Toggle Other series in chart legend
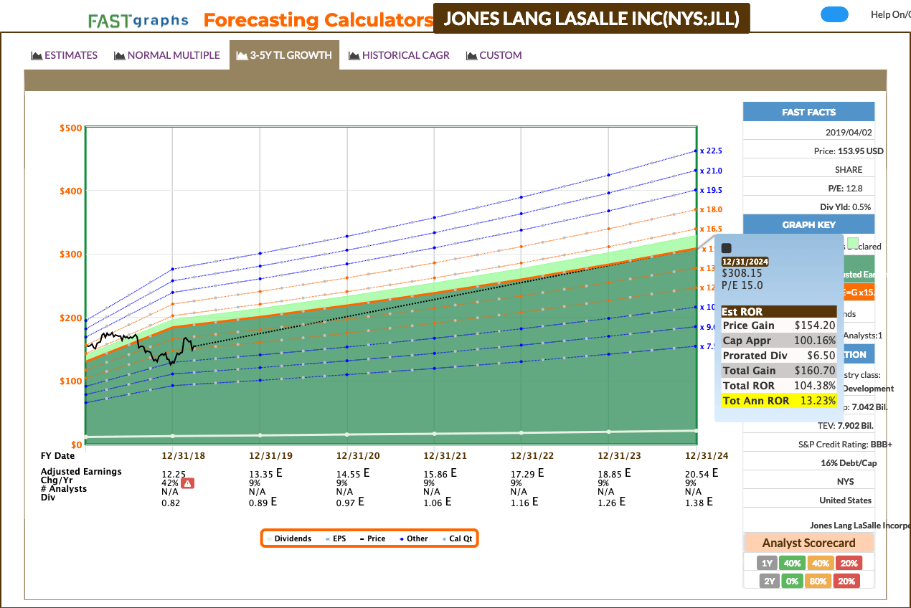The width and height of the screenshot is (911, 608). 412,538
